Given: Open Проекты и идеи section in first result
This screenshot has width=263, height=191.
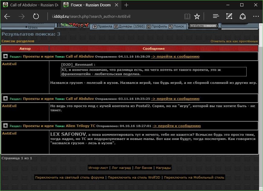Looking at the screenshot, I should click(38, 56).
